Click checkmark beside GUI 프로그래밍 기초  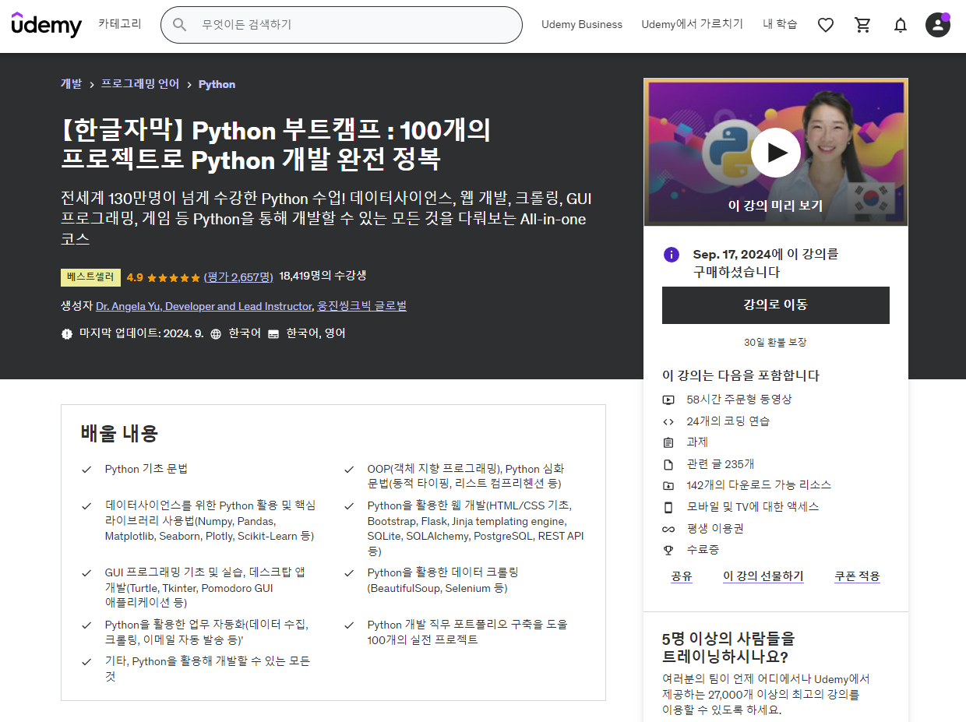click(87, 573)
